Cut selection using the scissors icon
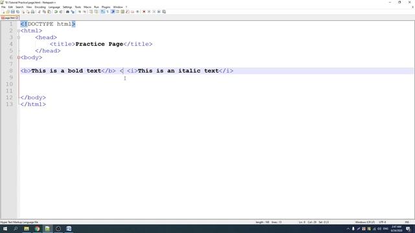The width and height of the screenshot is (415, 233). 39,12
